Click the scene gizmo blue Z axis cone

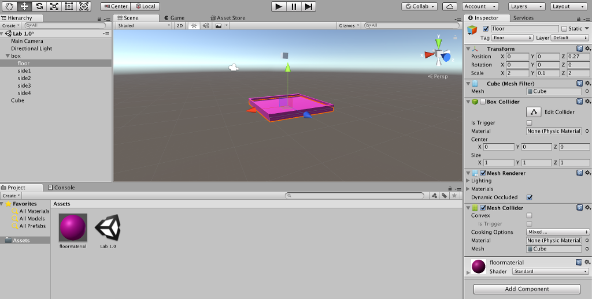coord(446,57)
